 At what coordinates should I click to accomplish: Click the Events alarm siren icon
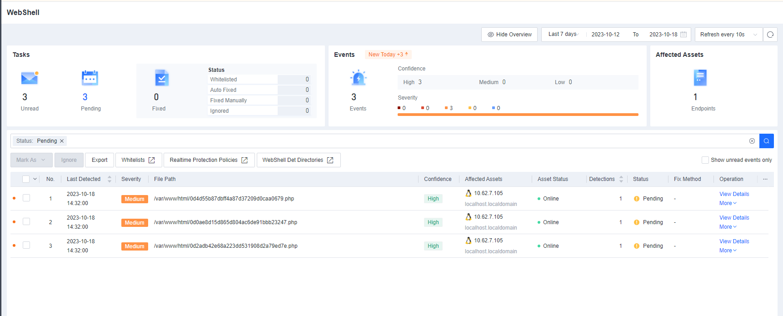click(358, 78)
